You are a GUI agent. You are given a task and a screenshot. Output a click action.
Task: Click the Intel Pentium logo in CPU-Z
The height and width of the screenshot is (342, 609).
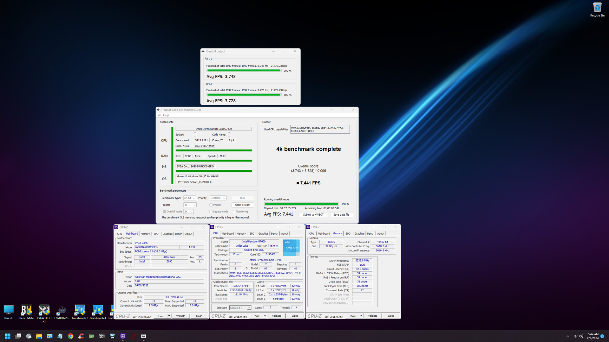coord(291,248)
